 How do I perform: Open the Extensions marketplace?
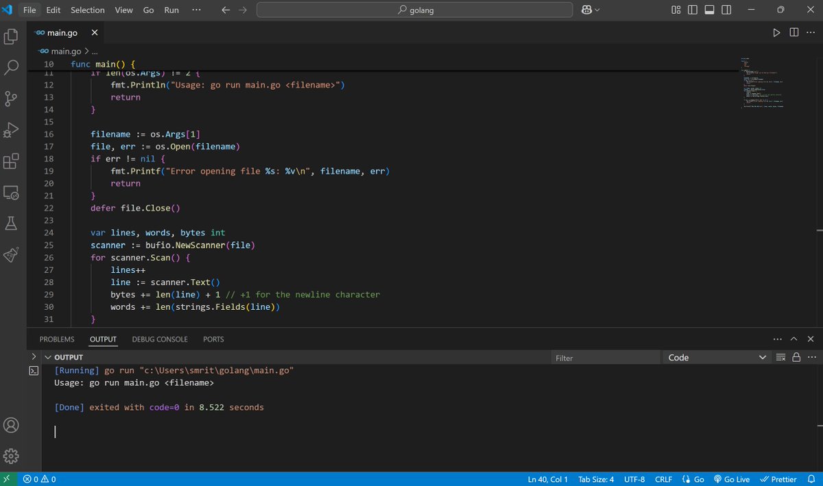tap(11, 161)
